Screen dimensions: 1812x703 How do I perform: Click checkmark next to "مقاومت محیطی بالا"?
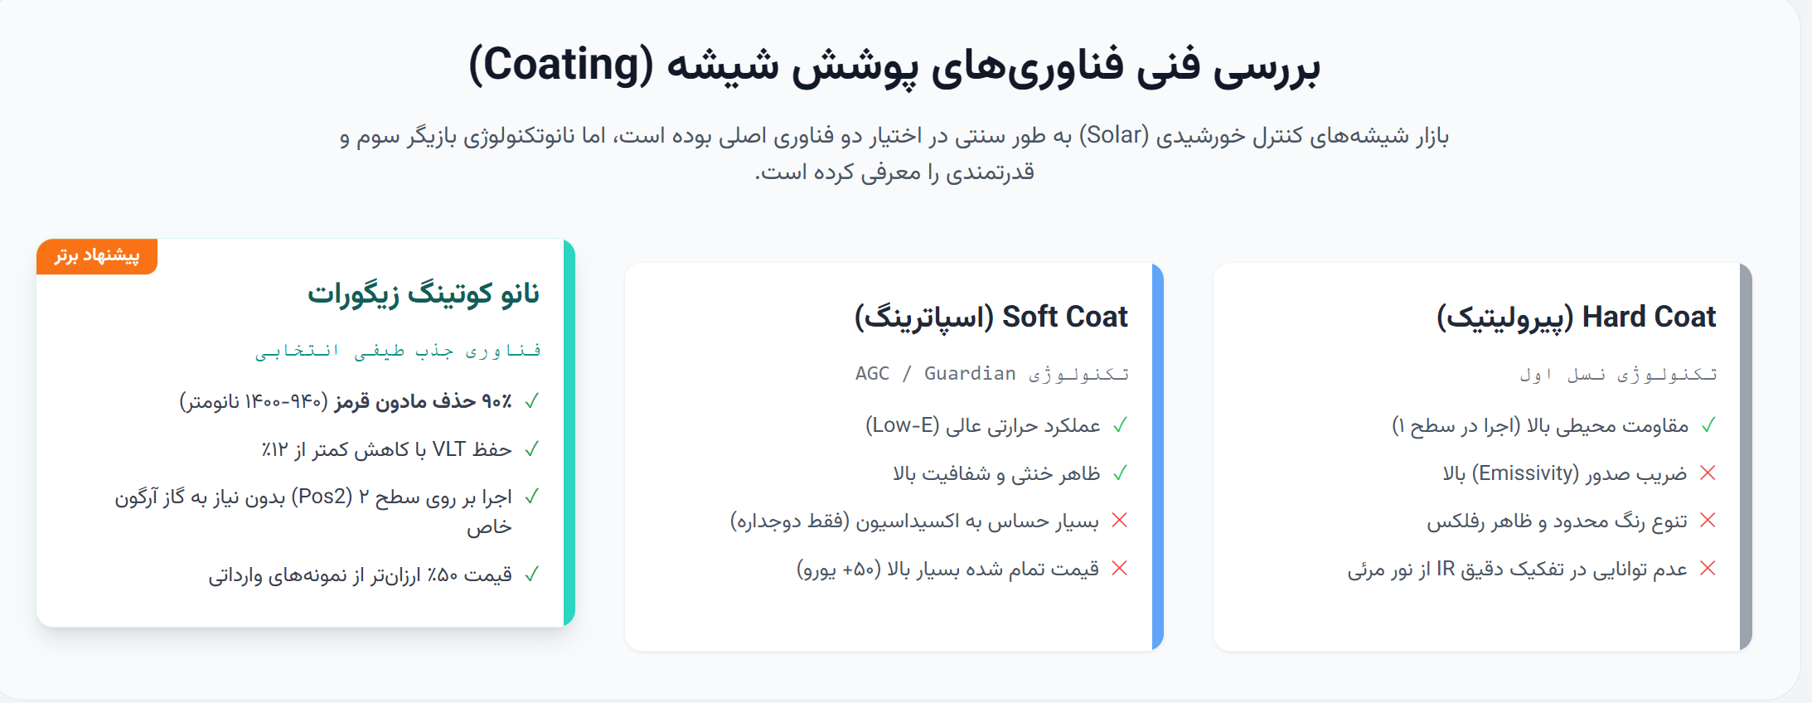click(1708, 425)
